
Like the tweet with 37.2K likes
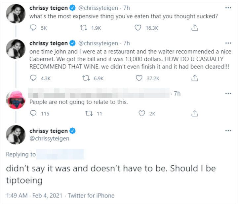click(x=139, y=78)
